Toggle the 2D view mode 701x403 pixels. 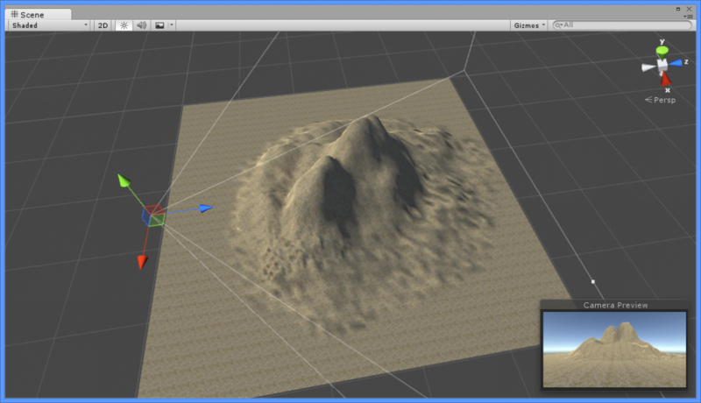[x=103, y=25]
